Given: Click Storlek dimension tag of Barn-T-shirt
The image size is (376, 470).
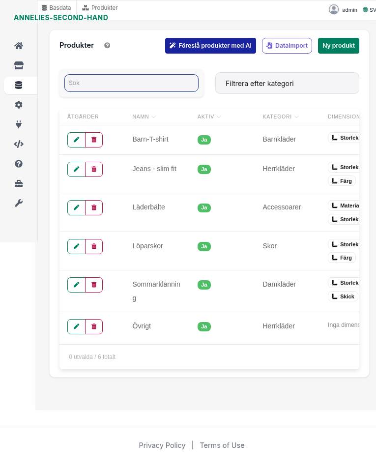Looking at the screenshot, I should pos(344,138).
